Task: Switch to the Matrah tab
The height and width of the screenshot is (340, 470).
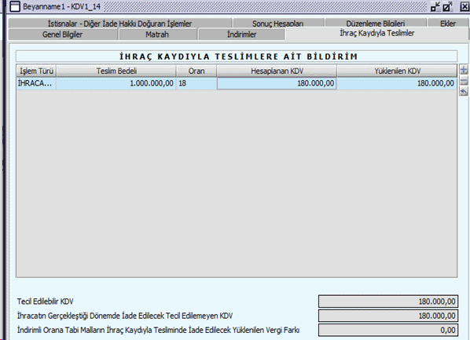Action: [157, 35]
